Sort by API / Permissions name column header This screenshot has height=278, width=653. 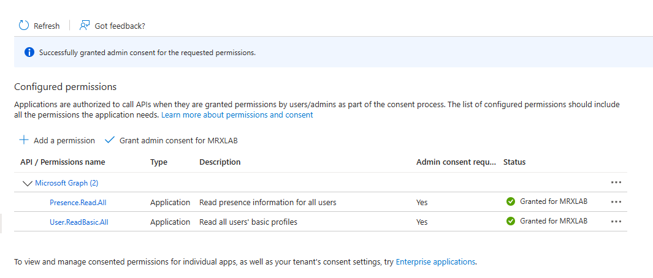(63, 162)
